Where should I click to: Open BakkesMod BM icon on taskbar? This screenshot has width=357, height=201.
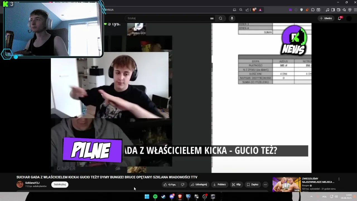[x=196, y=197]
